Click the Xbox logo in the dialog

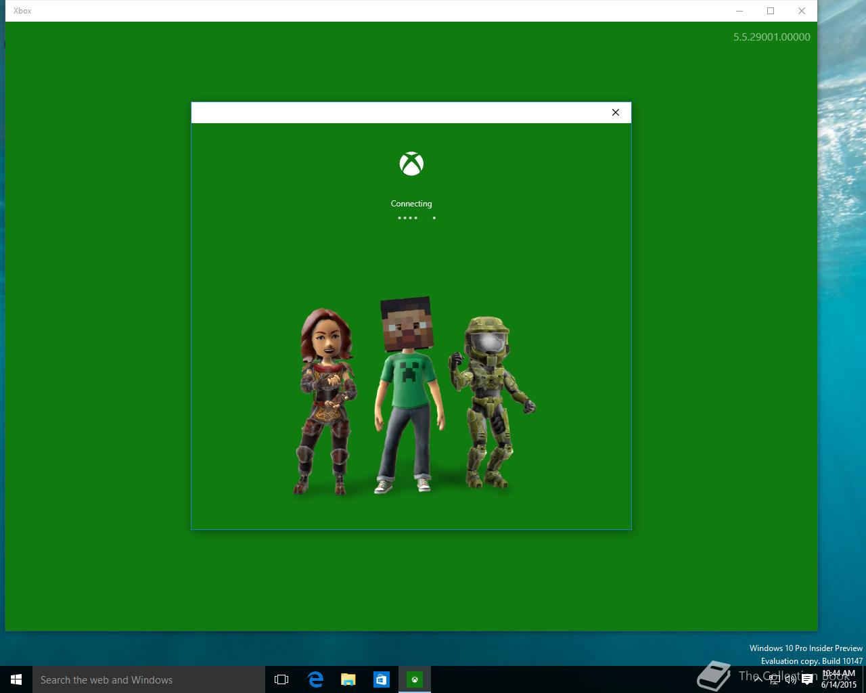coord(411,164)
